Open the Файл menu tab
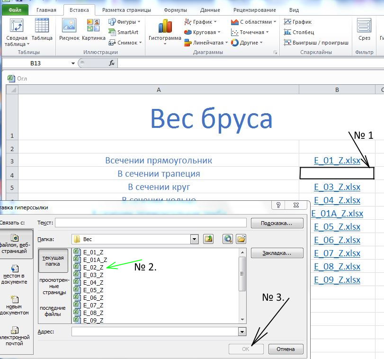Image resolution: width=384 pixels, height=359 pixels. (x=15, y=10)
